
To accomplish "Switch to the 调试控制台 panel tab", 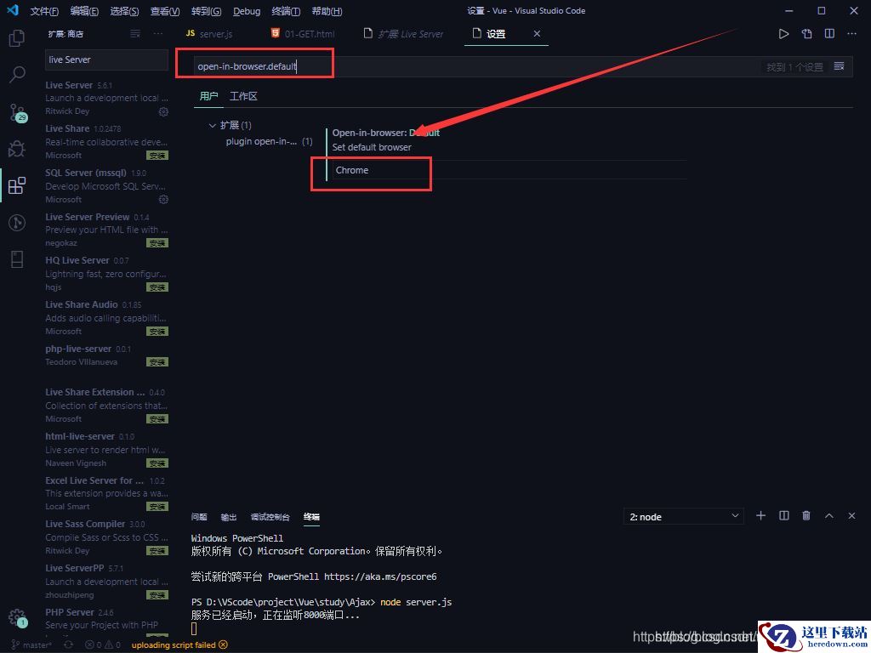I will coord(270,517).
